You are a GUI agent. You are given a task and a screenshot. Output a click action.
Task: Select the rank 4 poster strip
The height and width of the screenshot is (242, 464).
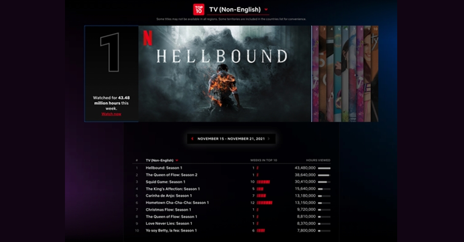(330, 74)
